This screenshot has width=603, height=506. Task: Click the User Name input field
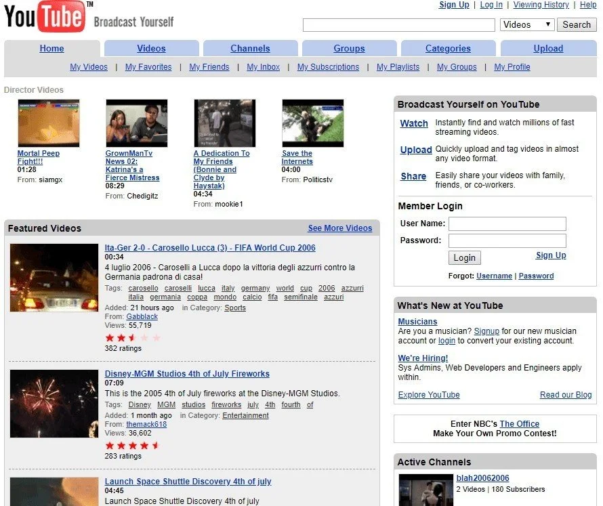click(507, 224)
